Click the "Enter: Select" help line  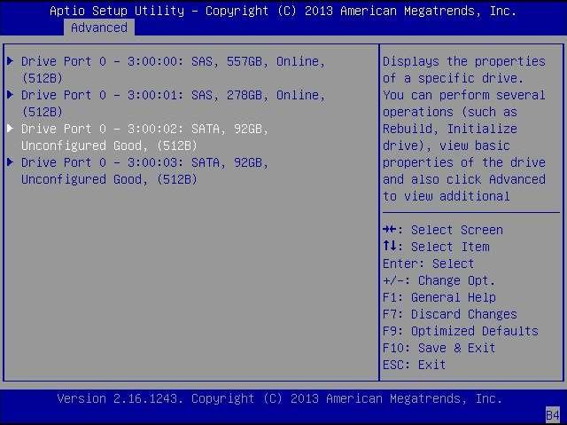pos(428,264)
